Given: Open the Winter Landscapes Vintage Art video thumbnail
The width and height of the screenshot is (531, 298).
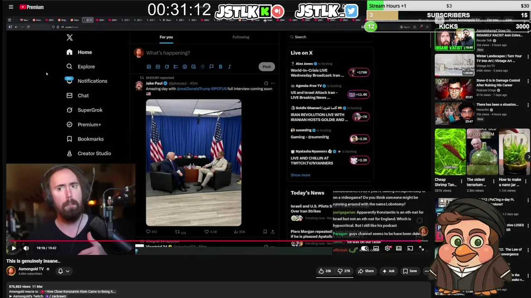Looking at the screenshot, I should tap(454, 65).
